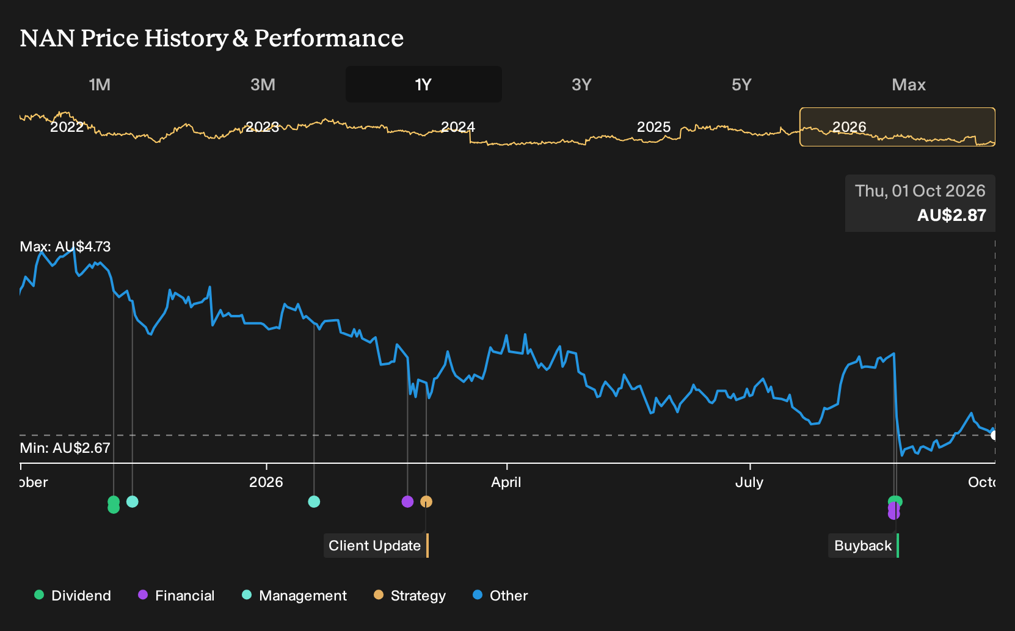
Task: Switch to the 3M range tab
Action: point(263,85)
